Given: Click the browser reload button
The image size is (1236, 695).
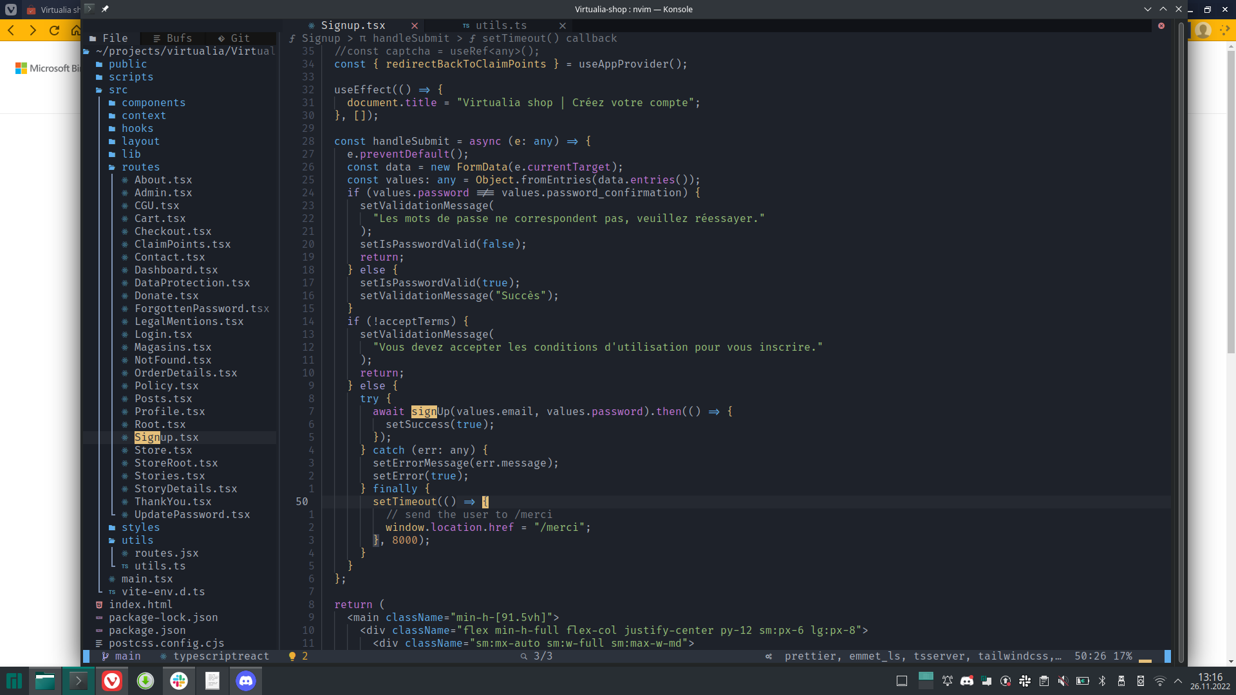Looking at the screenshot, I should pyautogui.click(x=55, y=30).
